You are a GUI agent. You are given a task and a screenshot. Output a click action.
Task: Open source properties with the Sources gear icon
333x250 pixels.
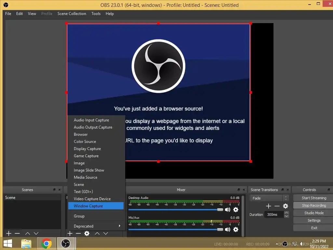[87, 233]
